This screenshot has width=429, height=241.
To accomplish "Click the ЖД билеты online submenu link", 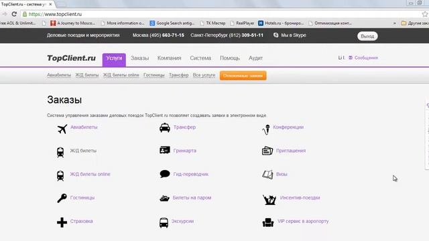I will pos(121,75).
